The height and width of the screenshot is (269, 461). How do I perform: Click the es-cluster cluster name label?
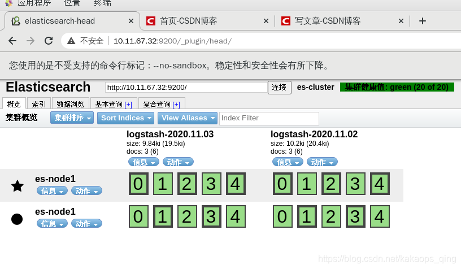[315, 87]
